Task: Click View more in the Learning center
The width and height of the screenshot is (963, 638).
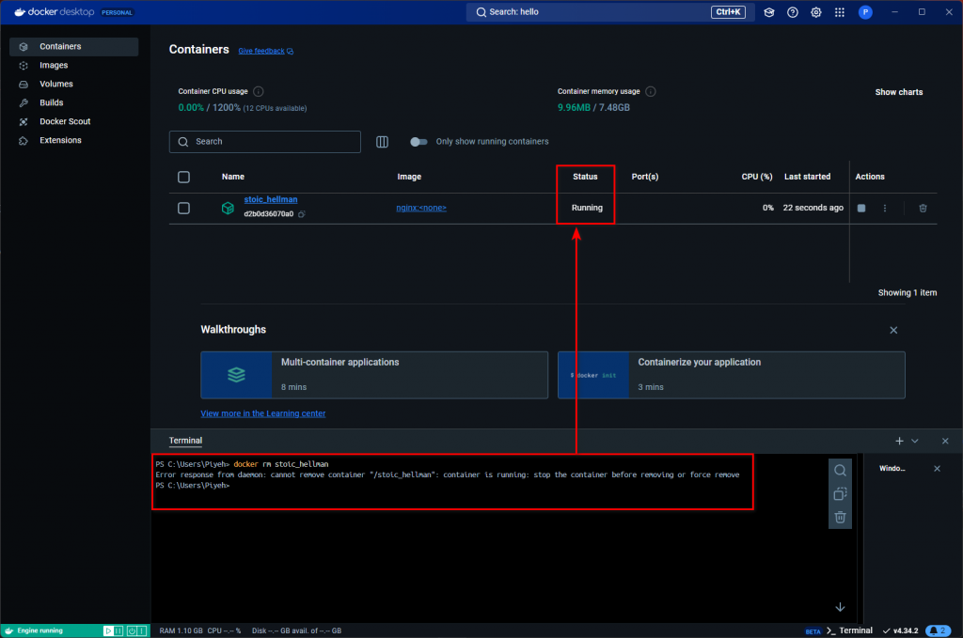Action: 263,413
